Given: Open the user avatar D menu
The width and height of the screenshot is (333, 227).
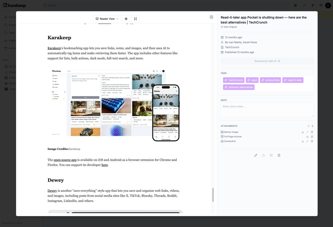Looking at the screenshot, I should [328, 5].
